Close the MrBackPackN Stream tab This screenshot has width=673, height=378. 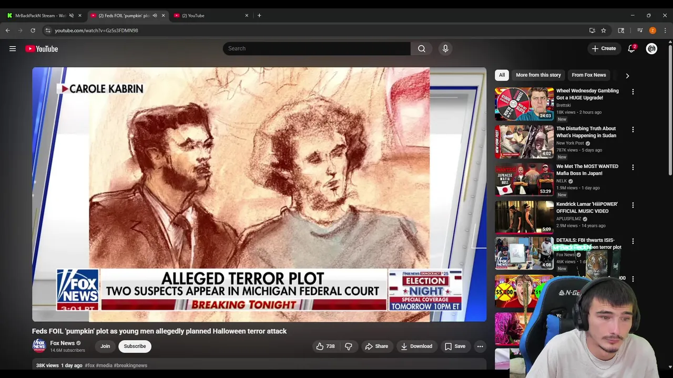point(80,15)
